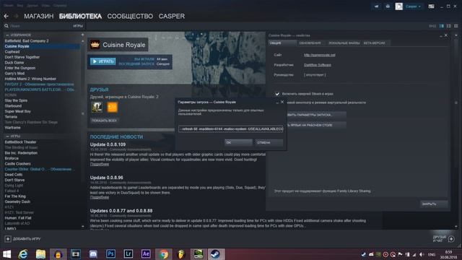This screenshot has width=462, height=260.
Task: Open File Explorer from the taskbar
Action: click(x=40, y=254)
